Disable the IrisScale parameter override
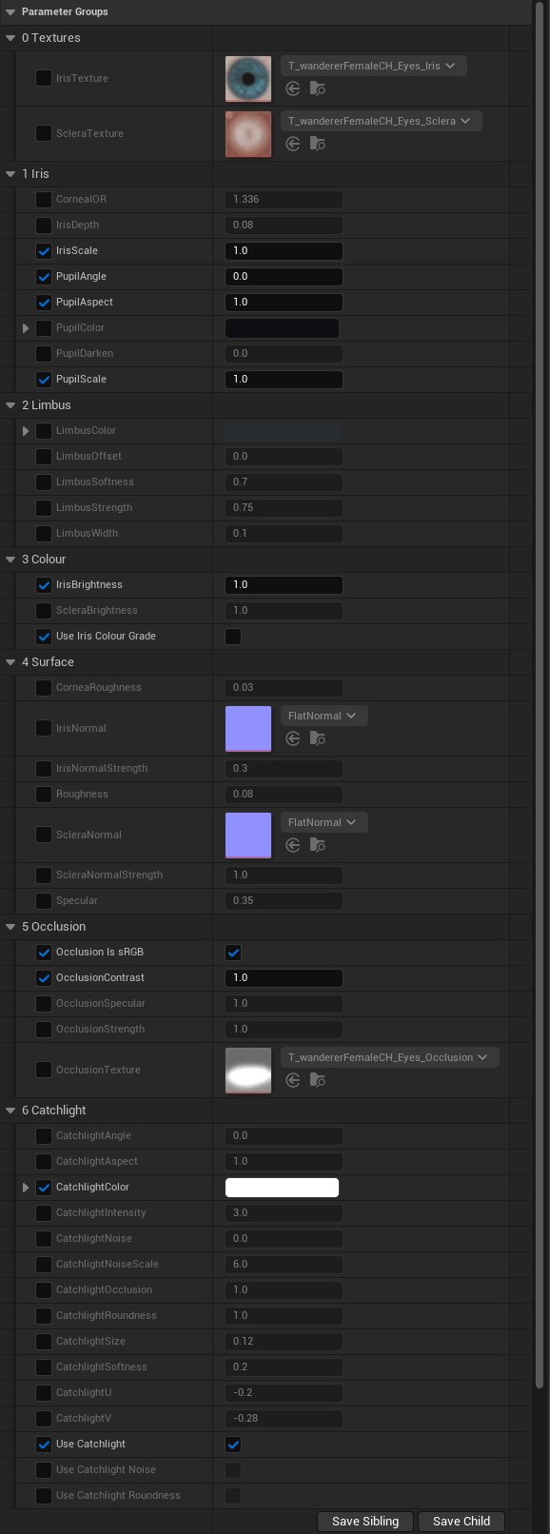The height and width of the screenshot is (1534, 550). [x=44, y=251]
